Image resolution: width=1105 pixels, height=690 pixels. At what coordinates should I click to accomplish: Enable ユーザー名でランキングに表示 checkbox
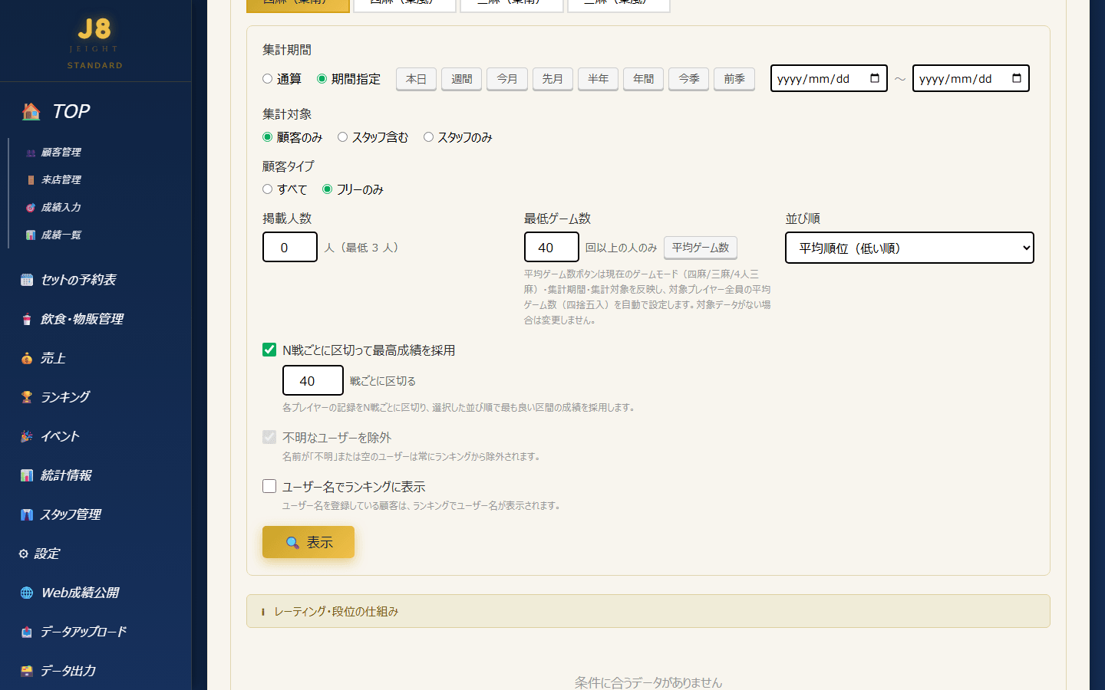click(269, 486)
